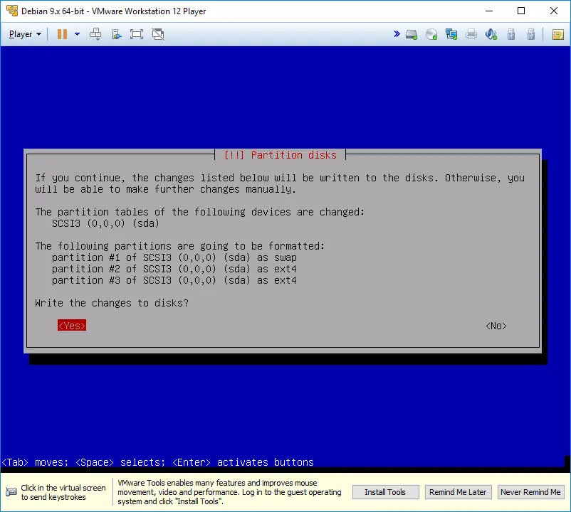This screenshot has height=512, width=571.
Task: Click the manage virtual machine settings icon
Action: [116, 34]
